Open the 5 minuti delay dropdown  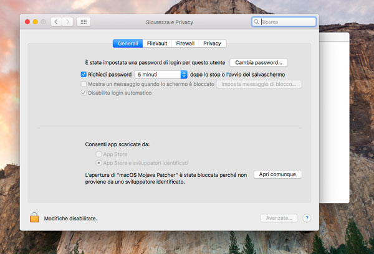click(161, 75)
